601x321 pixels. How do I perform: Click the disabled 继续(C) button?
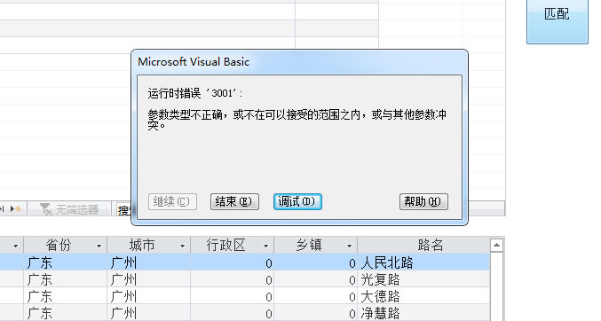(x=172, y=201)
